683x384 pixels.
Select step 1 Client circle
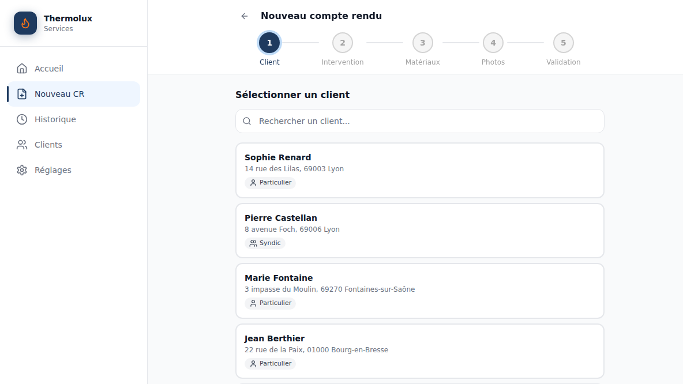(x=269, y=43)
